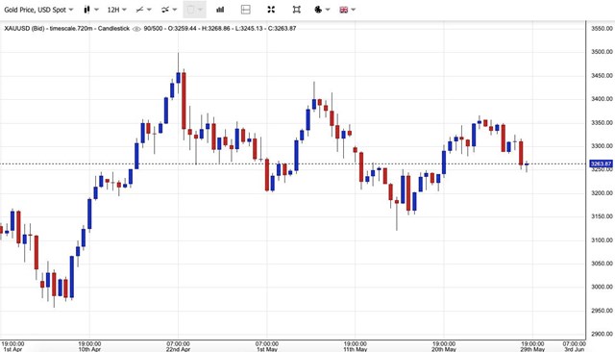Screen dimensions: 615x352
Task: Click the XAUUSD (Bid) series label
Action: 24,29
